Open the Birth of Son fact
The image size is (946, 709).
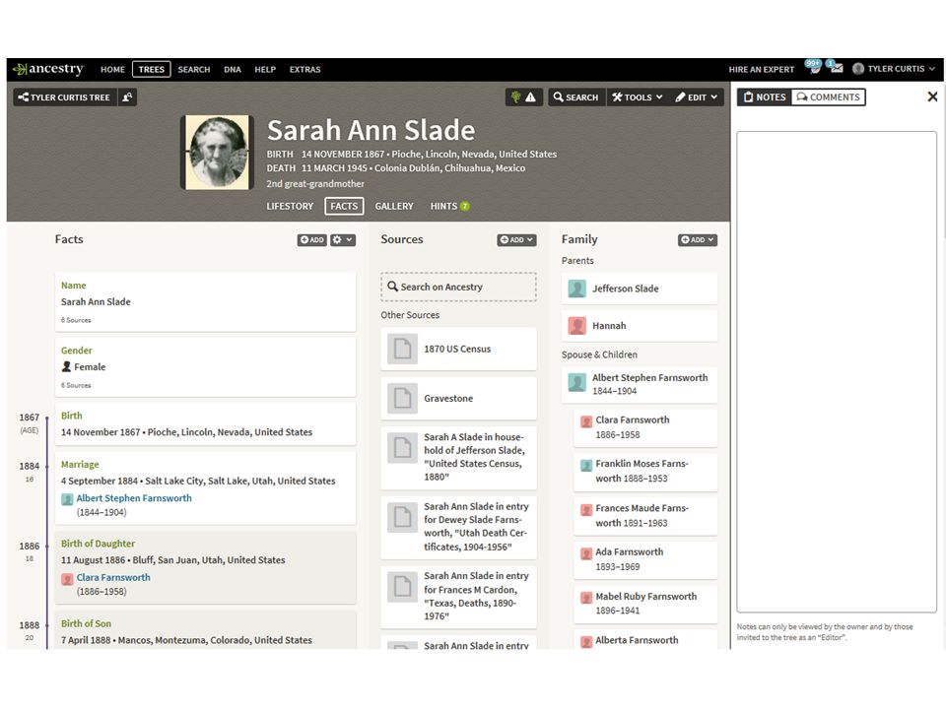point(205,631)
